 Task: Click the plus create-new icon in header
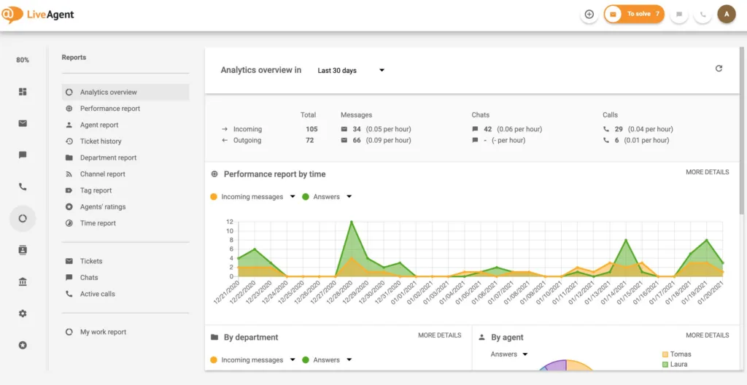(x=589, y=15)
